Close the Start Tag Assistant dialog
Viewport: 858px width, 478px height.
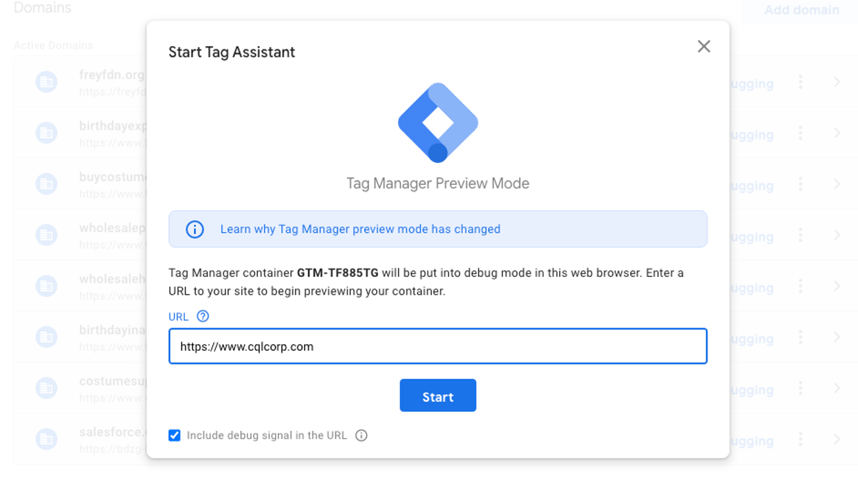tap(703, 46)
